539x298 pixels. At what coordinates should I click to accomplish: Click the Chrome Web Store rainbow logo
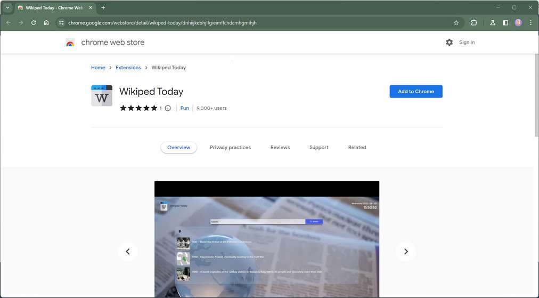point(70,43)
